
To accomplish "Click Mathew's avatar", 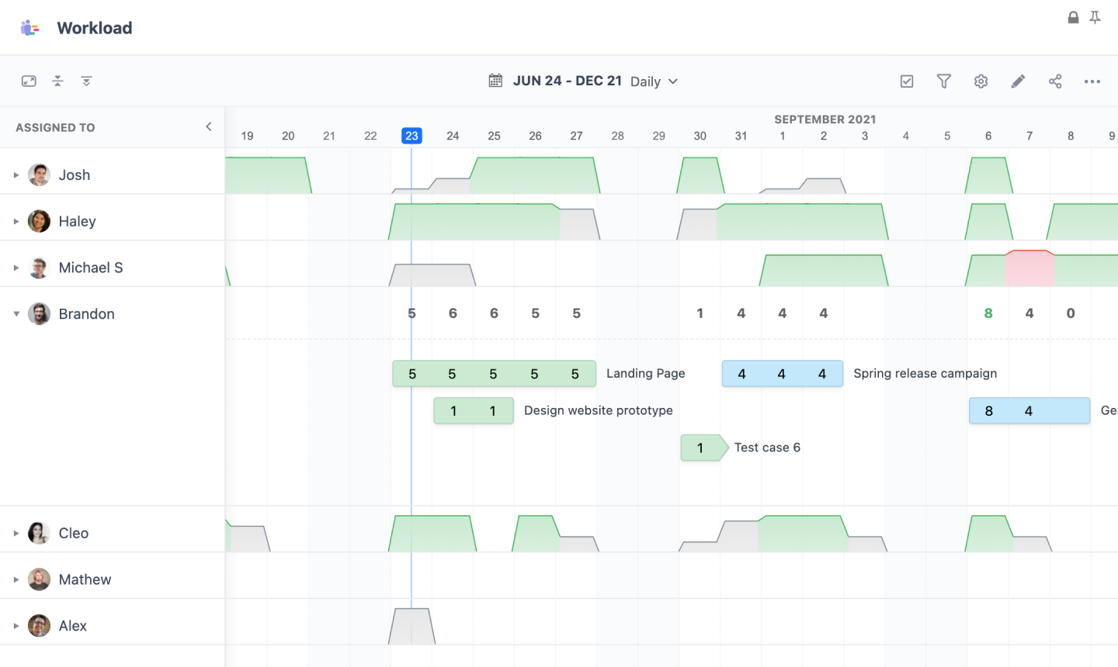I will pos(39,579).
